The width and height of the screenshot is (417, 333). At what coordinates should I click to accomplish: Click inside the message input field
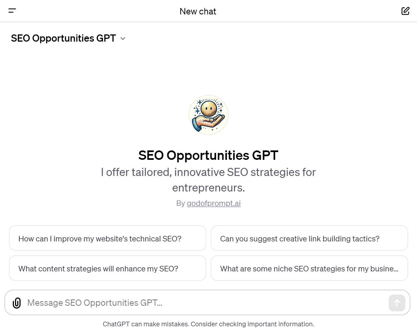167,303
